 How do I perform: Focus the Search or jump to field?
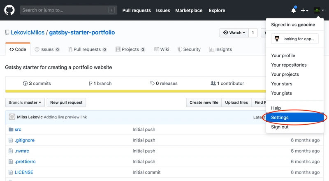click(x=68, y=10)
